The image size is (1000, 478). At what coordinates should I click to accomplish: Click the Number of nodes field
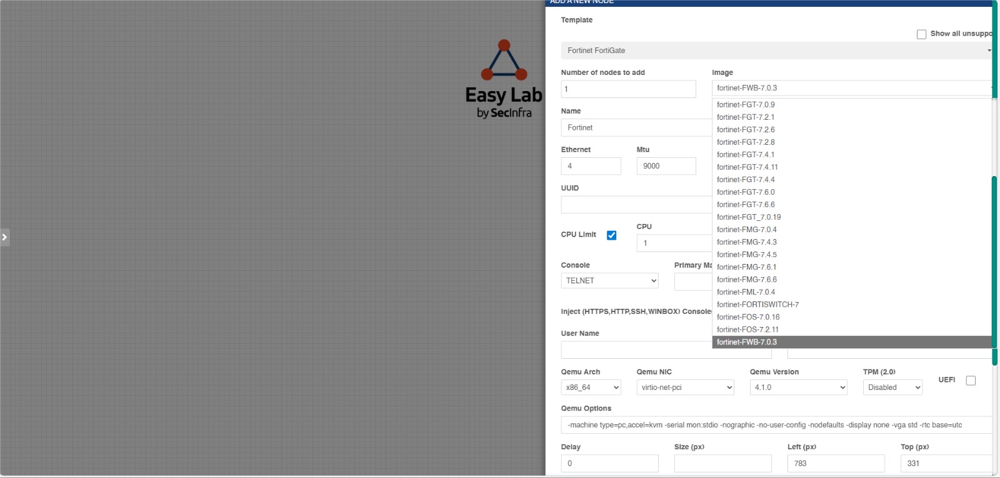pyautogui.click(x=628, y=89)
